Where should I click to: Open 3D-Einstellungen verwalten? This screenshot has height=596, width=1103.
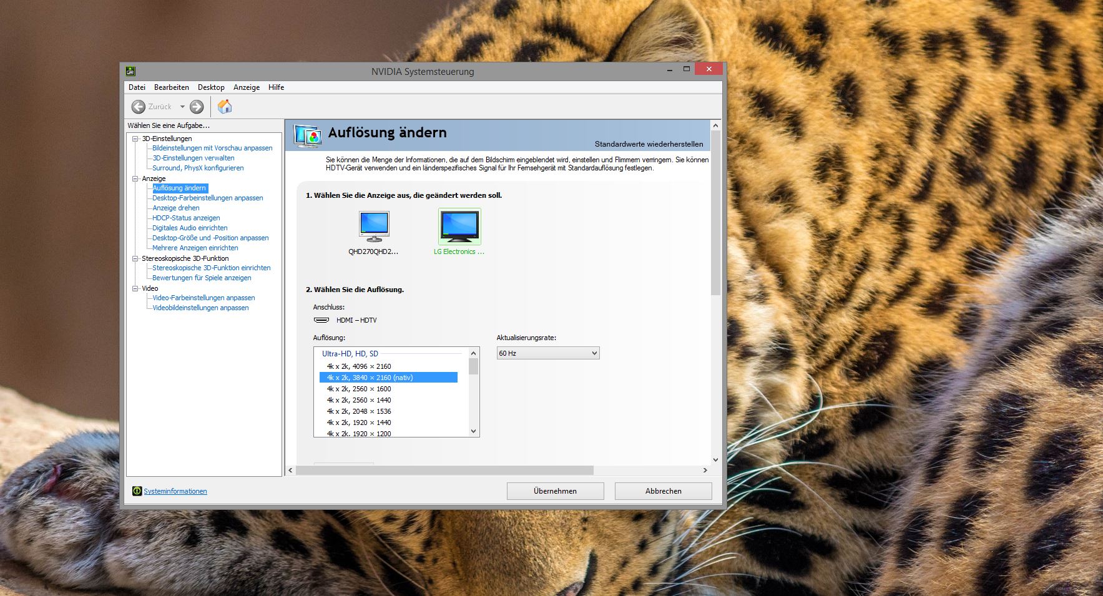pyautogui.click(x=194, y=158)
